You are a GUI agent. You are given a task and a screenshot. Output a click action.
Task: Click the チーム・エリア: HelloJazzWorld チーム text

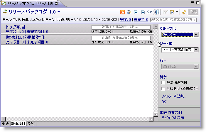pos(28,20)
